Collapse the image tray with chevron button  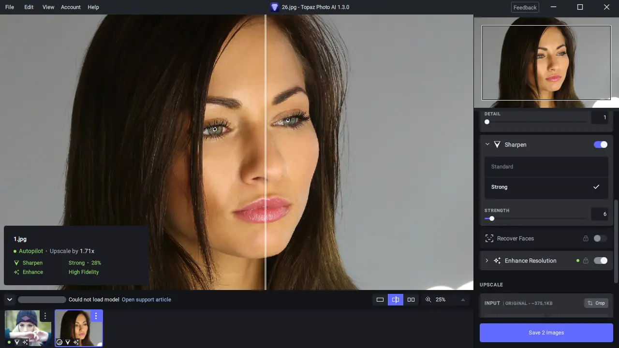tap(9, 300)
